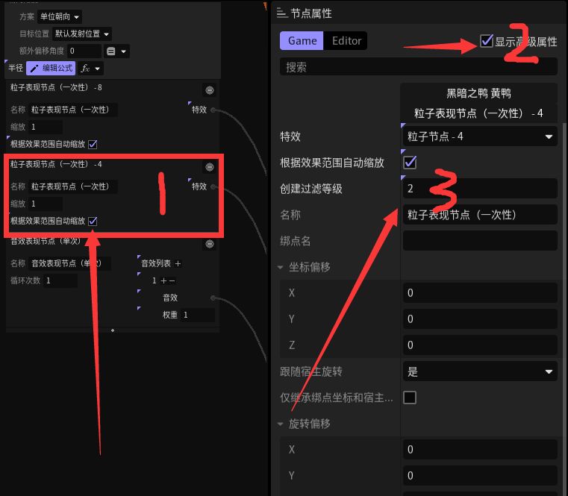Edit 坐标偏移 Z value field

[x=480, y=345]
